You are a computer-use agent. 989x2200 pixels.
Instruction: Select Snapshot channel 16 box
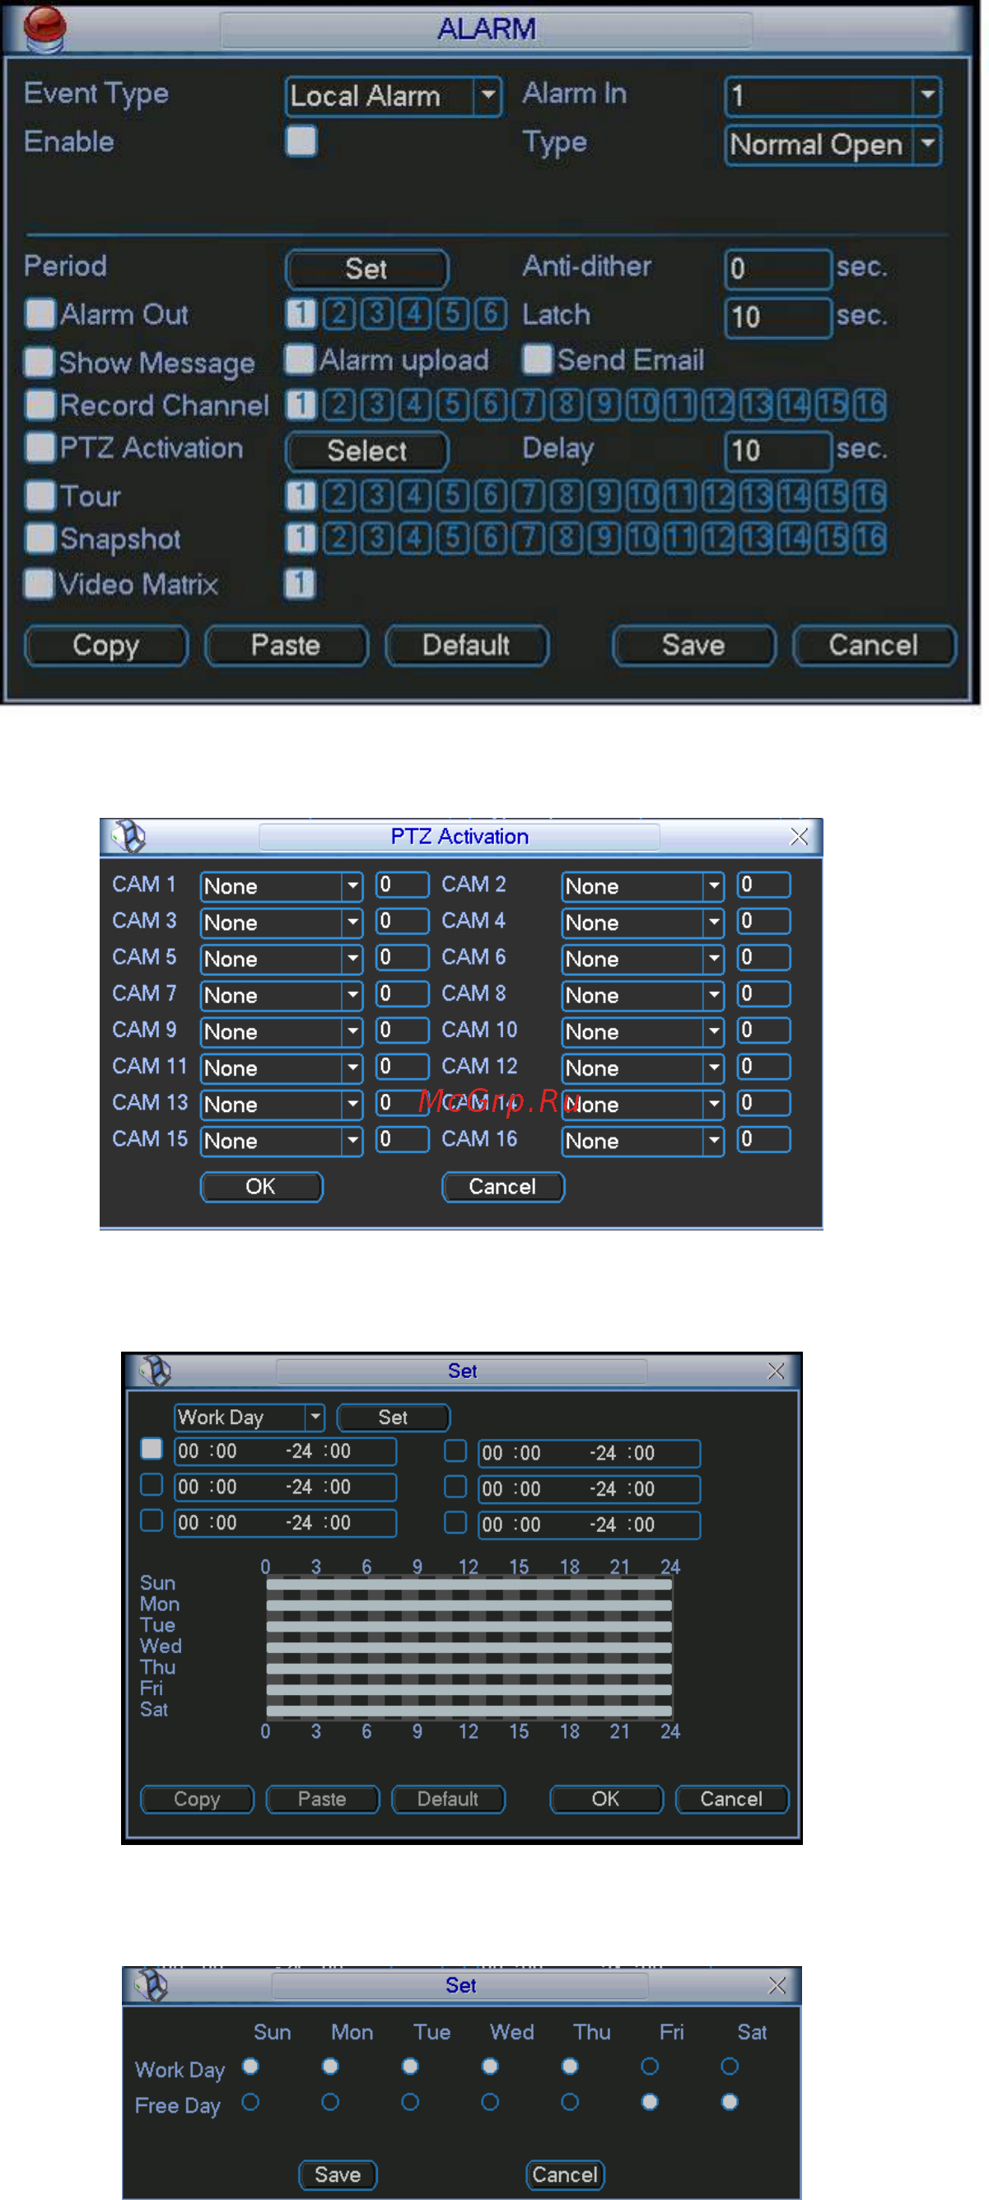point(869,538)
